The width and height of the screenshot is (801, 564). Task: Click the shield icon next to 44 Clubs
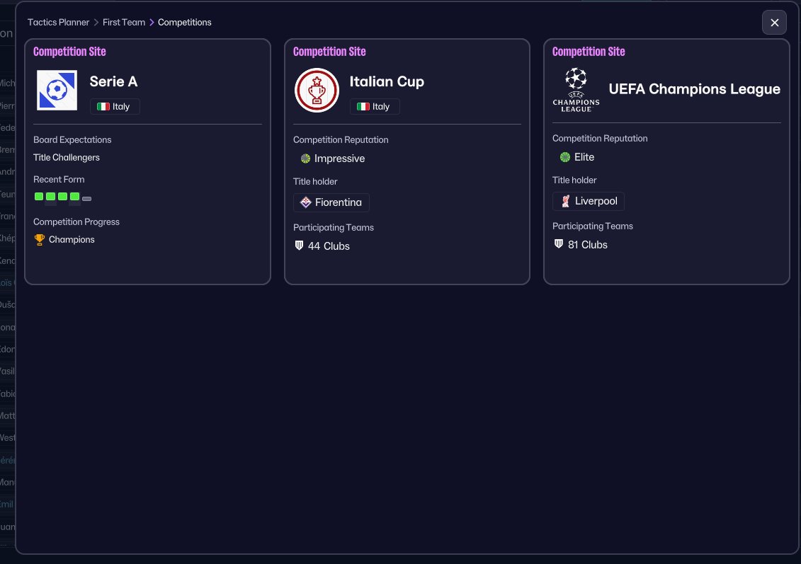tap(300, 246)
